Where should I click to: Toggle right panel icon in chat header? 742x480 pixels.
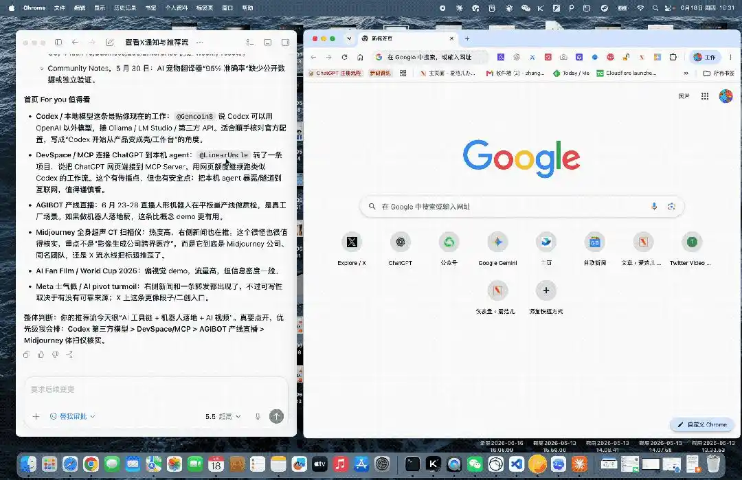(285, 42)
